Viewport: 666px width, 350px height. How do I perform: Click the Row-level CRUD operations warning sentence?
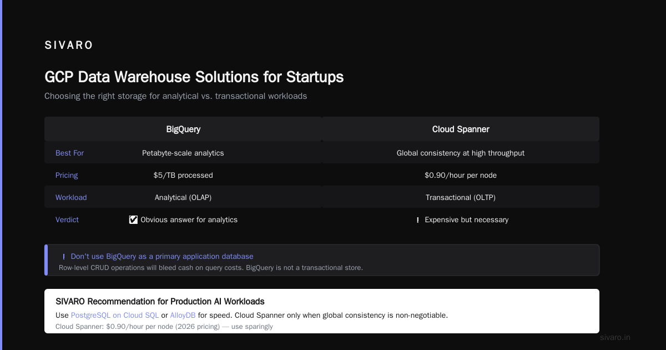211,267
